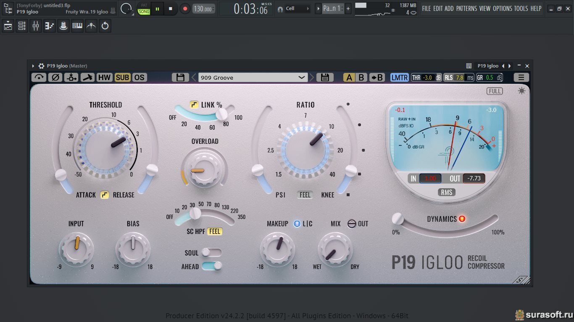The image size is (574, 322).
Task: Click the plugin gear settings icon
Action: click(x=41, y=66)
